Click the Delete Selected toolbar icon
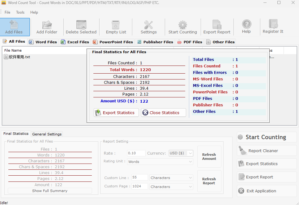 pyautogui.click(x=81, y=25)
